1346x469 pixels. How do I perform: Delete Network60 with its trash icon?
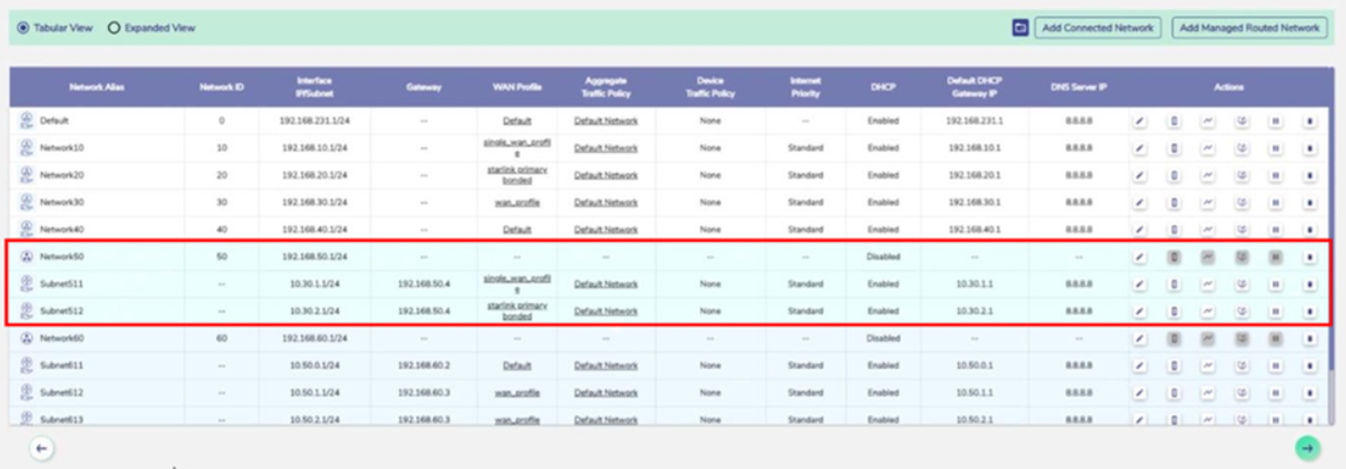click(x=1309, y=338)
